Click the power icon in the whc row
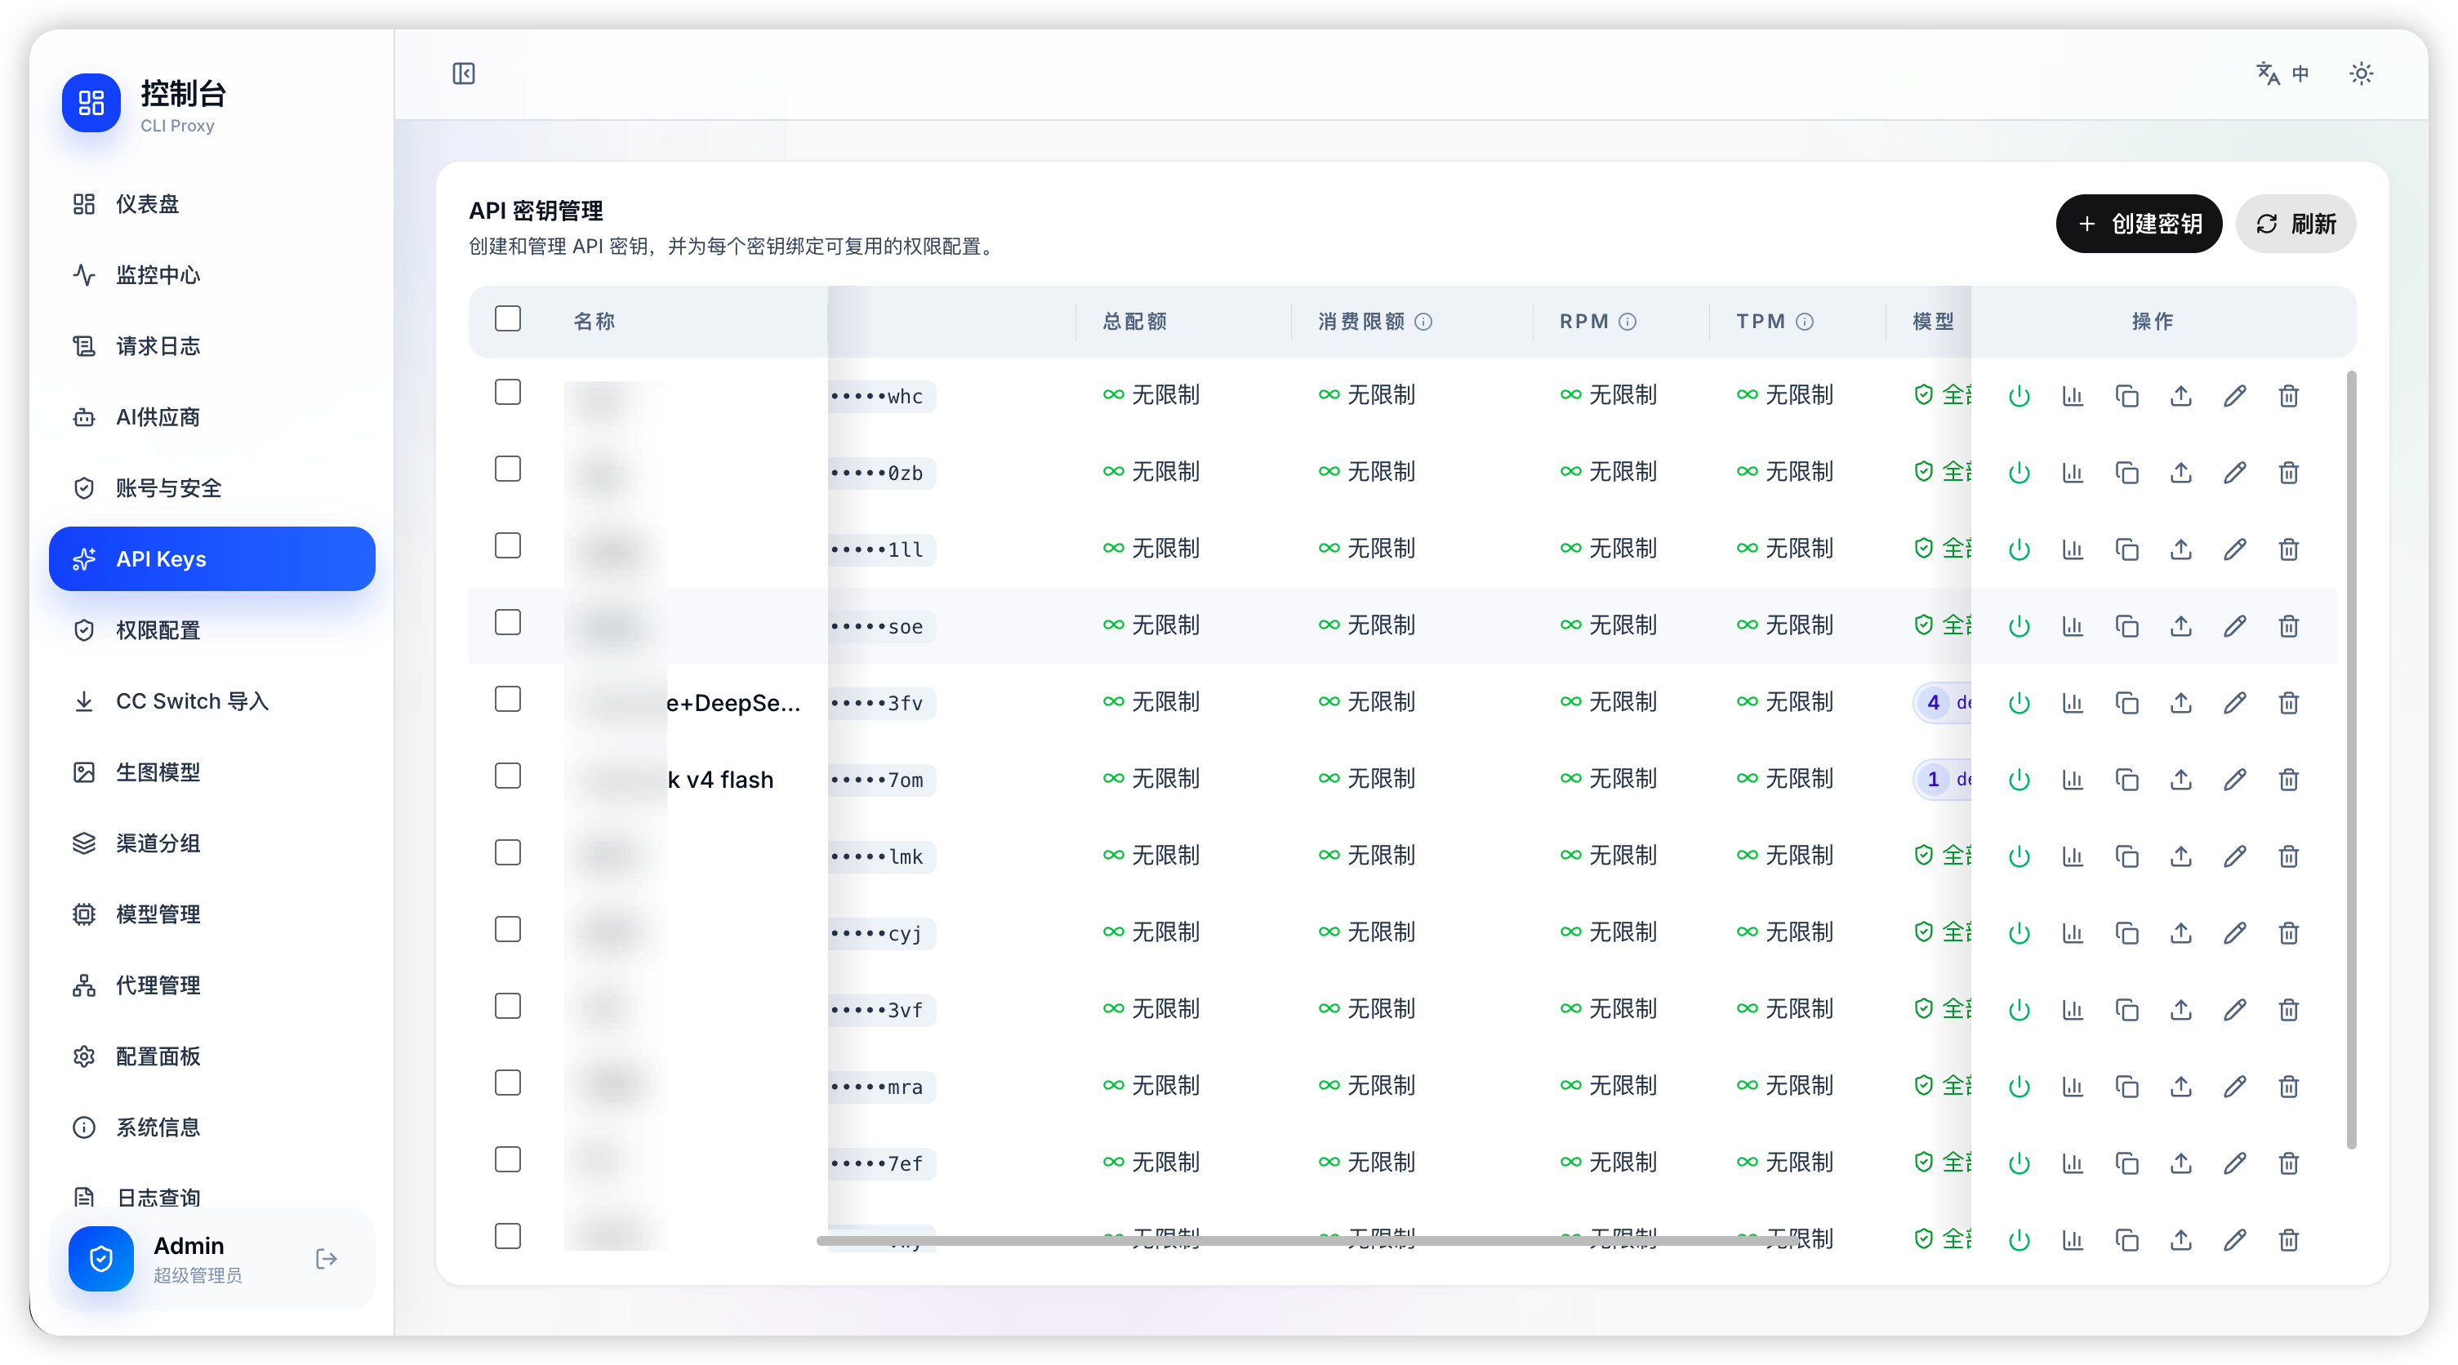 (2018, 395)
